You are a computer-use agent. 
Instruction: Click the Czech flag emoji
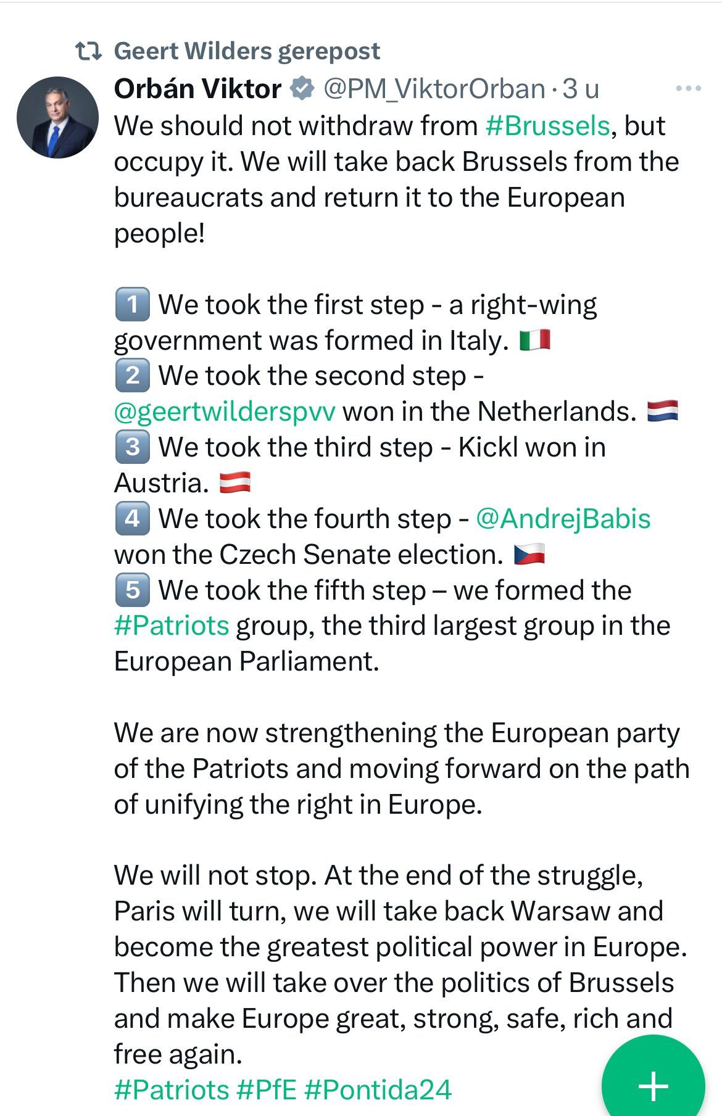pyautogui.click(x=529, y=555)
